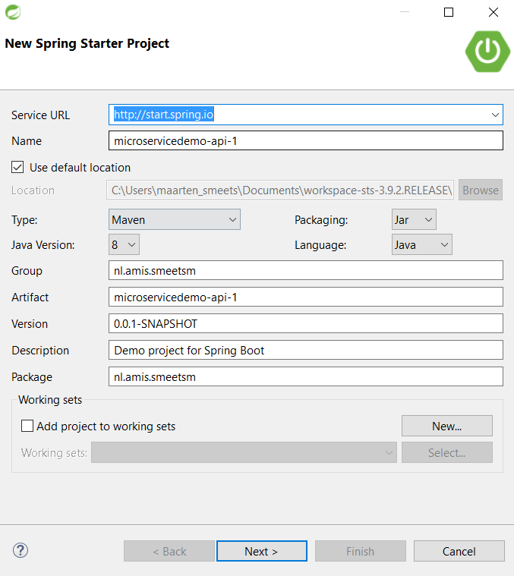Click the Description text field
Screen dimensions: 514x576
click(x=306, y=350)
